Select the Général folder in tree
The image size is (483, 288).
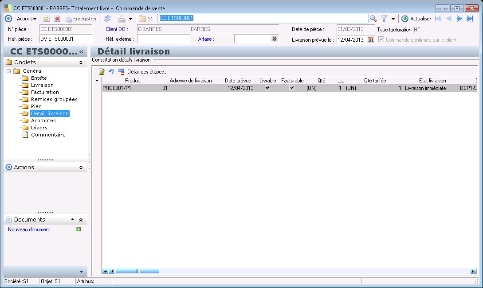pos(32,71)
